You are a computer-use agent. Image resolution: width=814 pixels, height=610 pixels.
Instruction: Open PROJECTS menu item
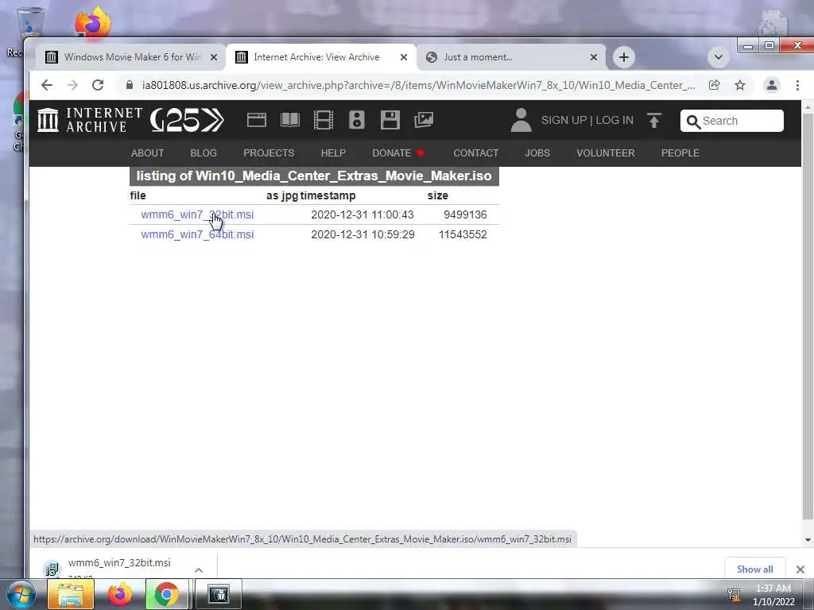[269, 153]
